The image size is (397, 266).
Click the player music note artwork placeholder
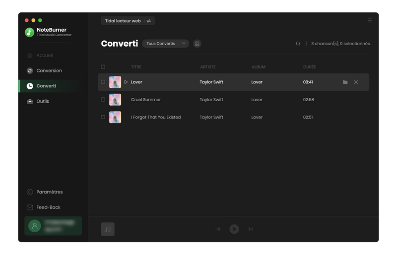pyautogui.click(x=108, y=229)
